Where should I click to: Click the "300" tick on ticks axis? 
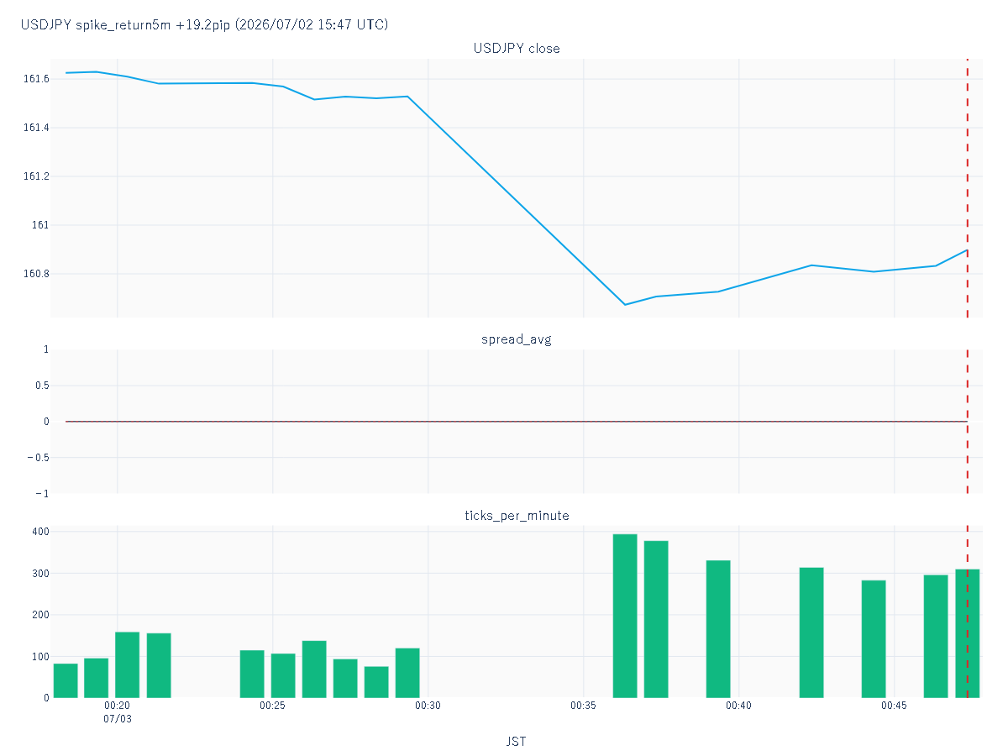point(41,574)
